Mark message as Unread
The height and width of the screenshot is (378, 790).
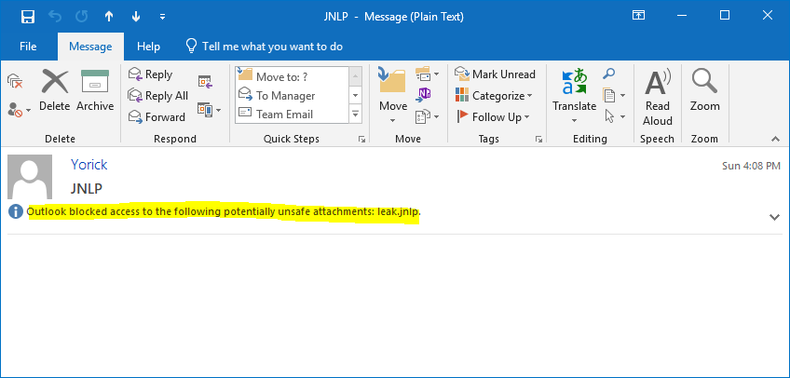(495, 74)
